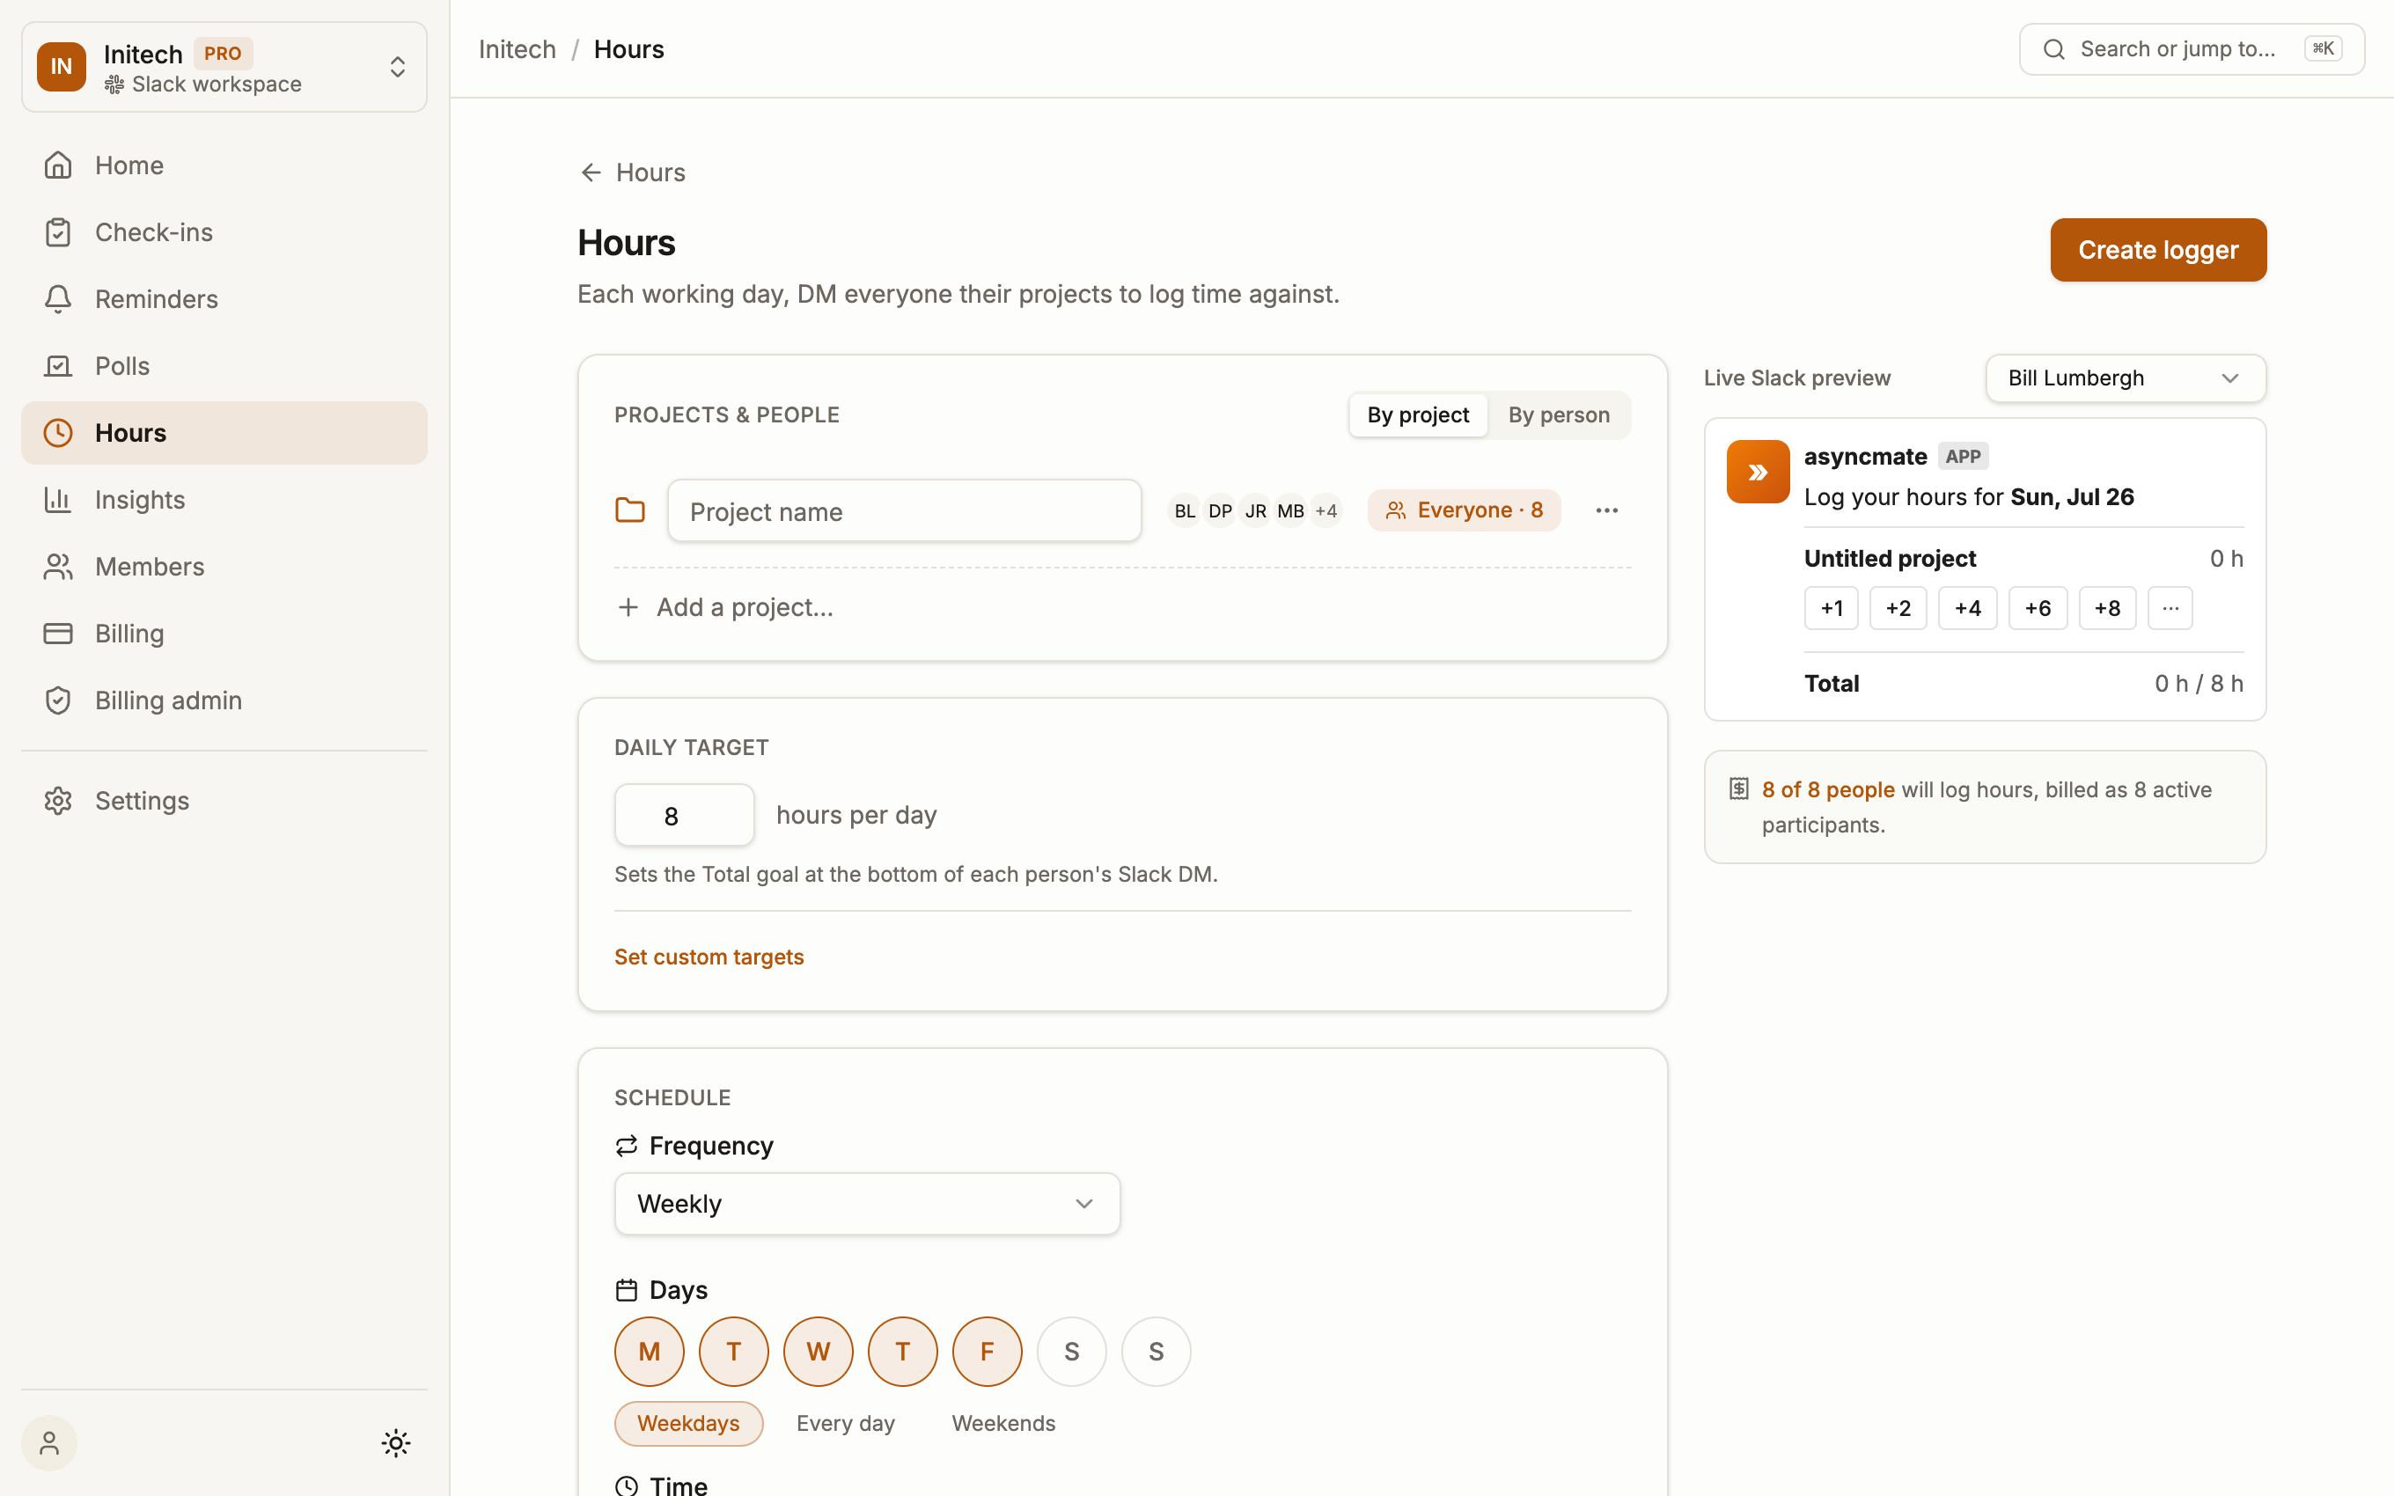Viewport: 2394px width, 1496px height.
Task: Open Settings gear icon
Action: click(58, 801)
